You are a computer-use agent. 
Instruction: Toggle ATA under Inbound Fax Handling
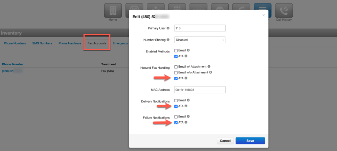(176, 79)
